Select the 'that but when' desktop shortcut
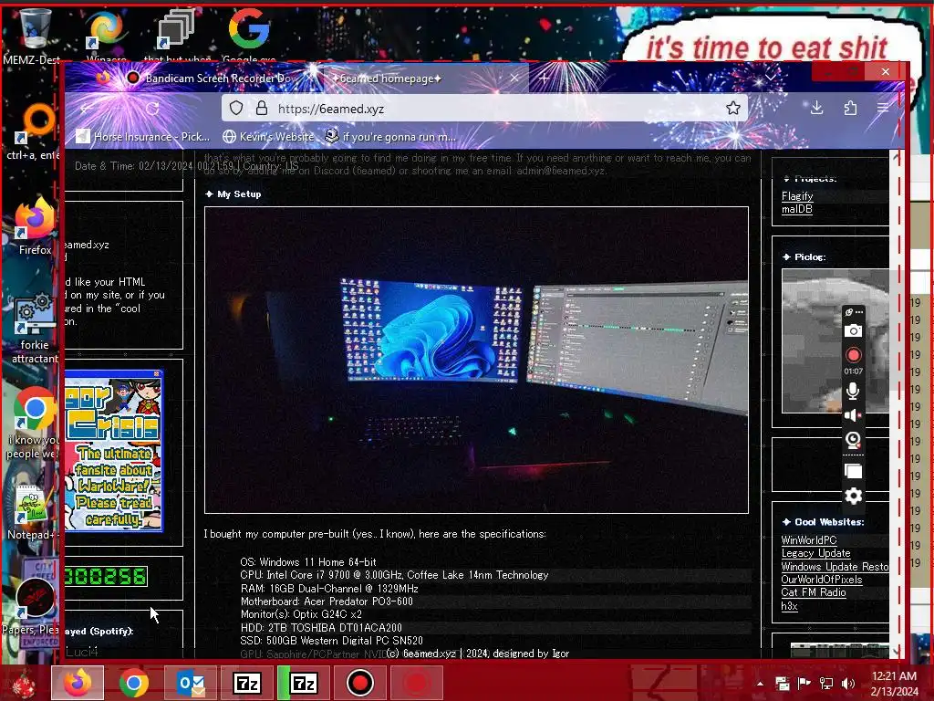The height and width of the screenshot is (701, 934). [x=177, y=35]
